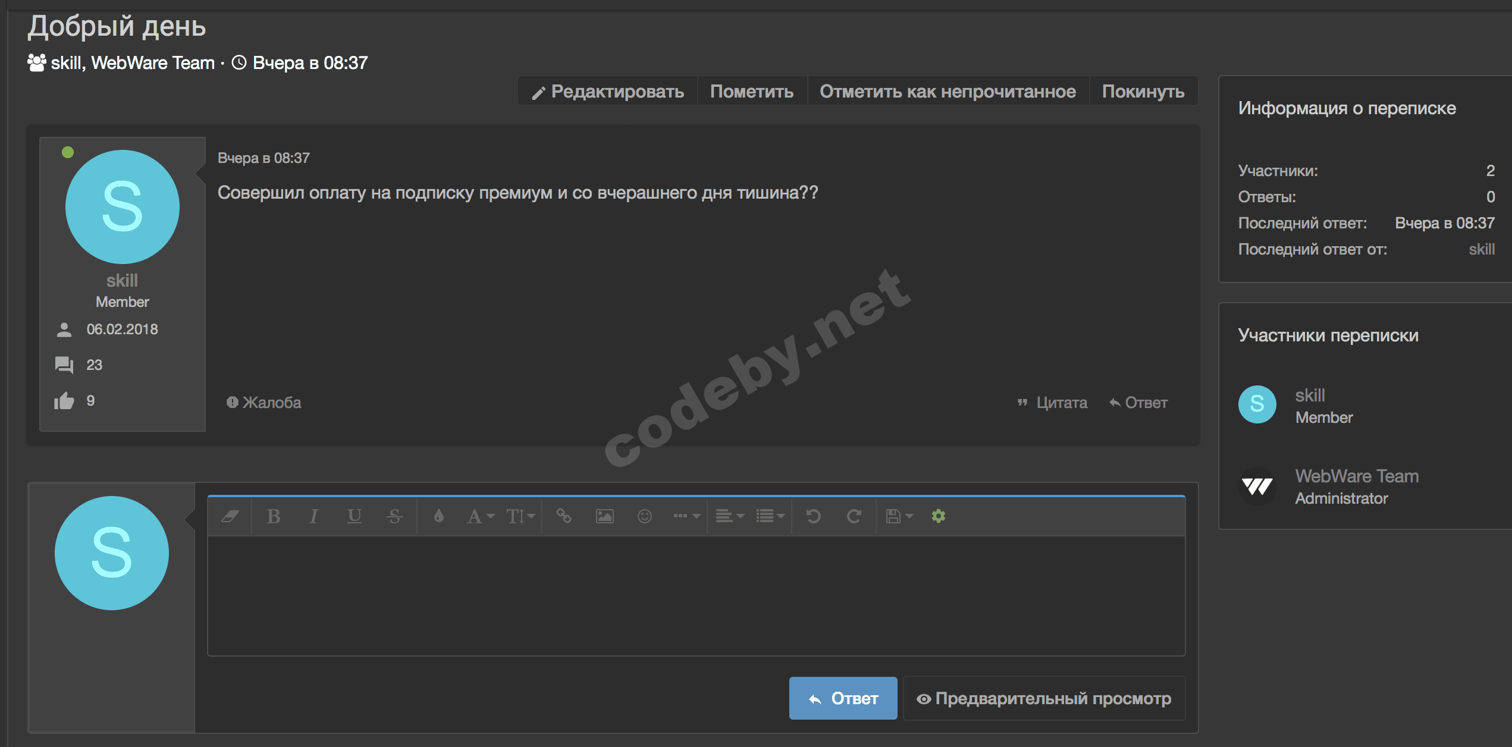Click the eraser remove formatting icon

230,516
